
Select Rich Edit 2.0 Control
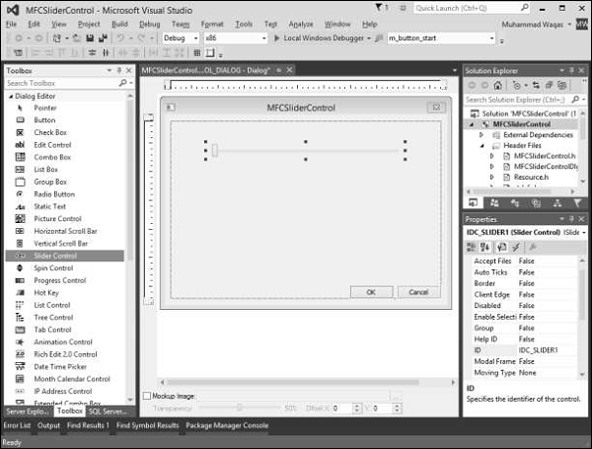point(65,354)
